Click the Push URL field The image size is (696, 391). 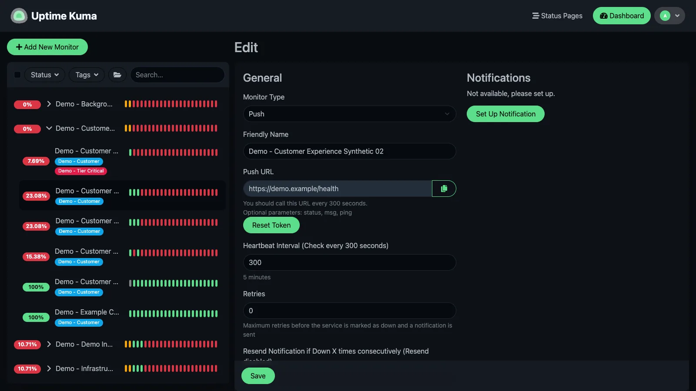coord(338,189)
